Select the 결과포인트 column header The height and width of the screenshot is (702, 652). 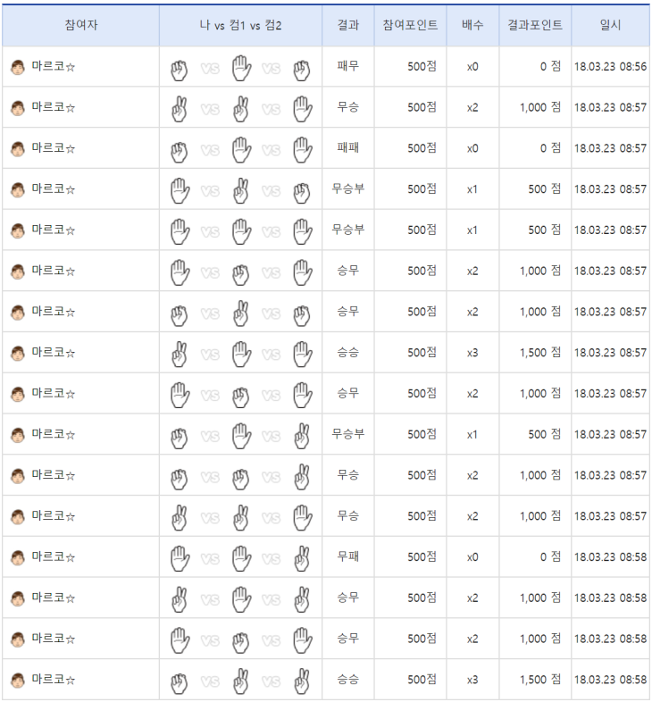click(x=534, y=26)
